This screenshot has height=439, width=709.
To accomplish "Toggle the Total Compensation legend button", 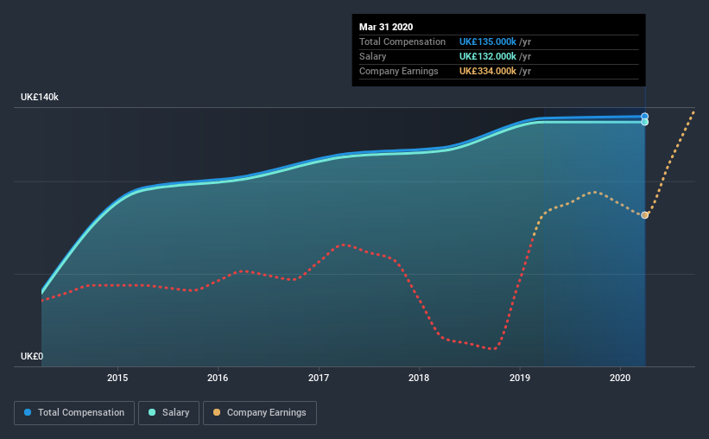I will tap(74, 413).
